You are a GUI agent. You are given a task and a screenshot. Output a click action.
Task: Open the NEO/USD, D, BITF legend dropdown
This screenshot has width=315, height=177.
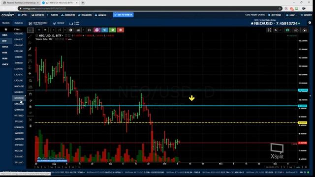63,35
